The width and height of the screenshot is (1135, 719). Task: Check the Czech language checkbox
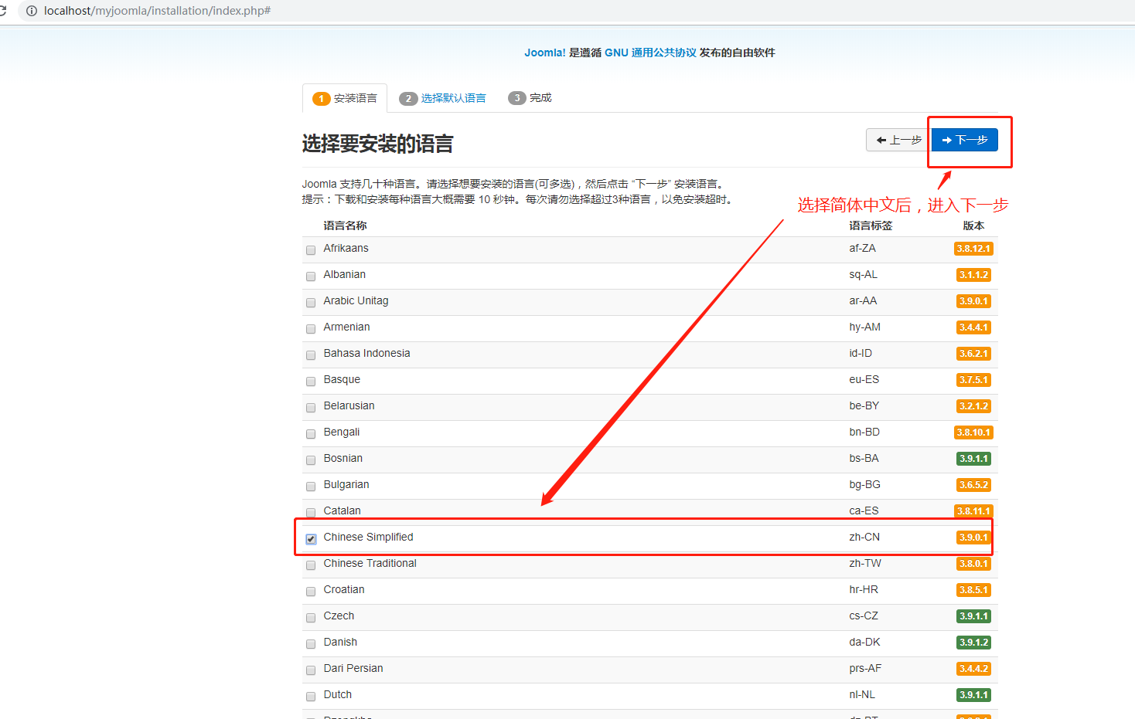point(311,618)
